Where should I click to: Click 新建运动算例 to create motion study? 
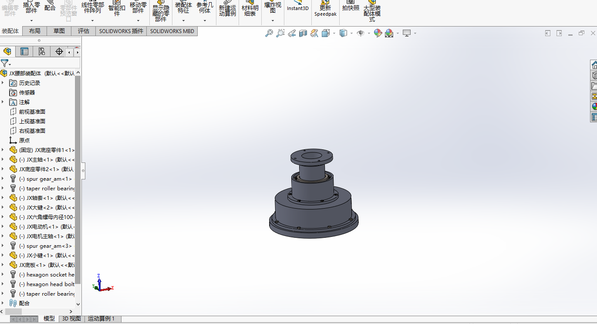pyautogui.click(x=227, y=8)
